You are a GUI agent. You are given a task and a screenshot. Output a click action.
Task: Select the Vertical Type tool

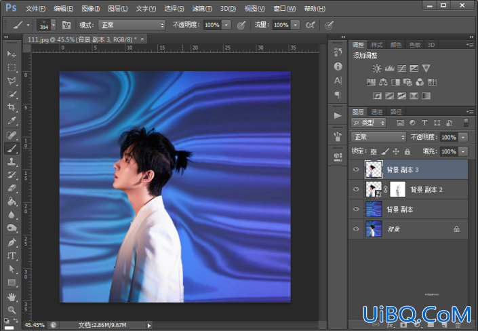coord(12,256)
